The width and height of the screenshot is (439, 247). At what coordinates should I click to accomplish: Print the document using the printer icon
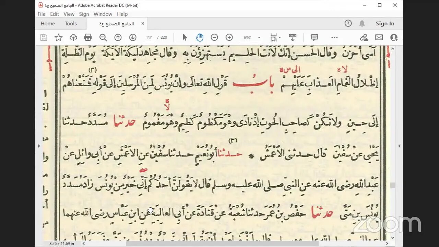[88, 37]
